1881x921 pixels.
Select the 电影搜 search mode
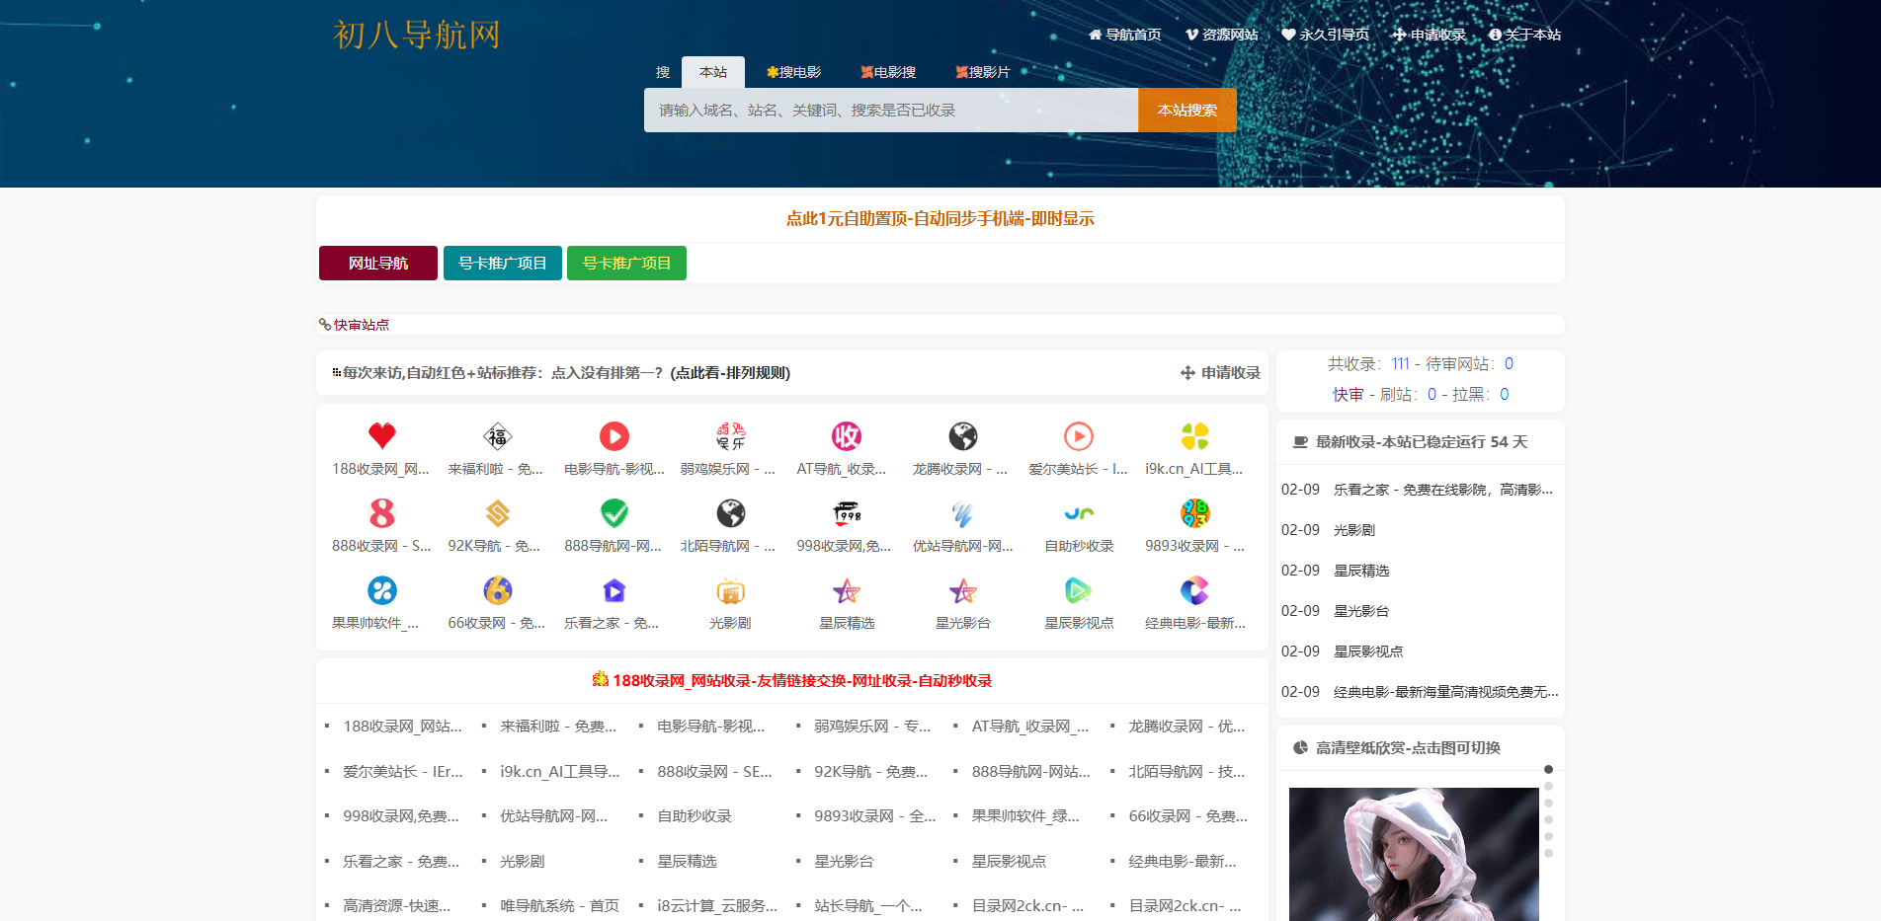pos(887,71)
